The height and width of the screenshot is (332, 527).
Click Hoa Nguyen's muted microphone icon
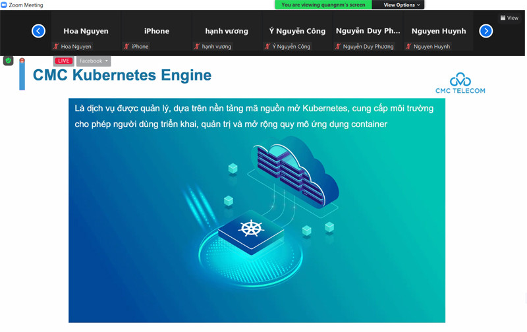coord(56,47)
